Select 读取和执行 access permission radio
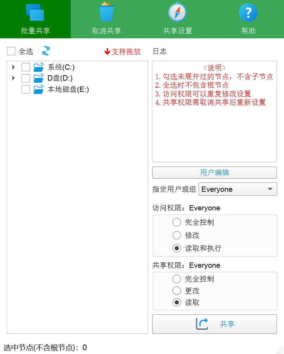 pyautogui.click(x=177, y=248)
